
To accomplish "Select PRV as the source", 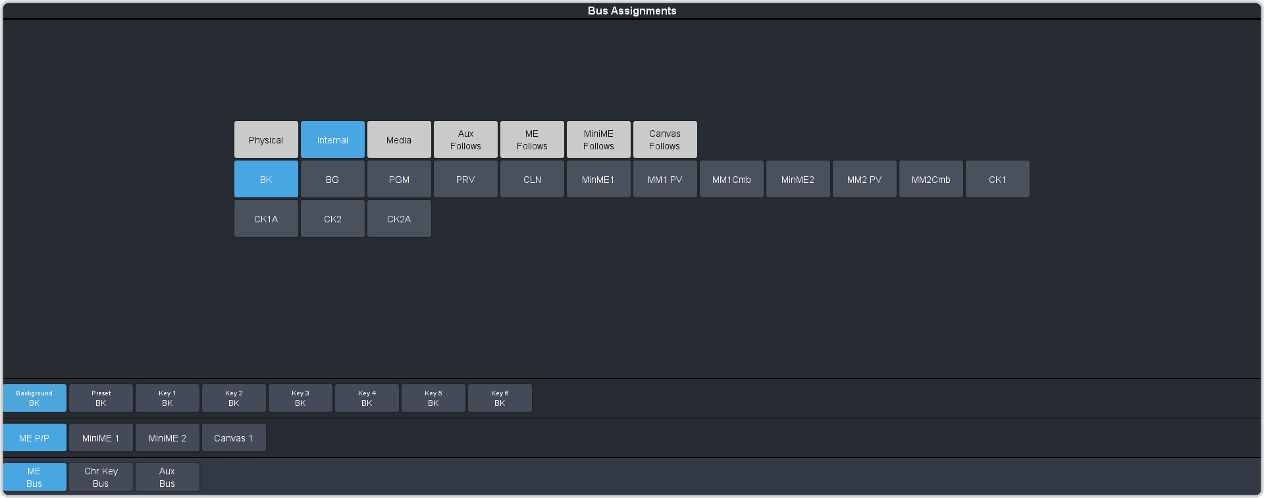I will click(x=465, y=179).
